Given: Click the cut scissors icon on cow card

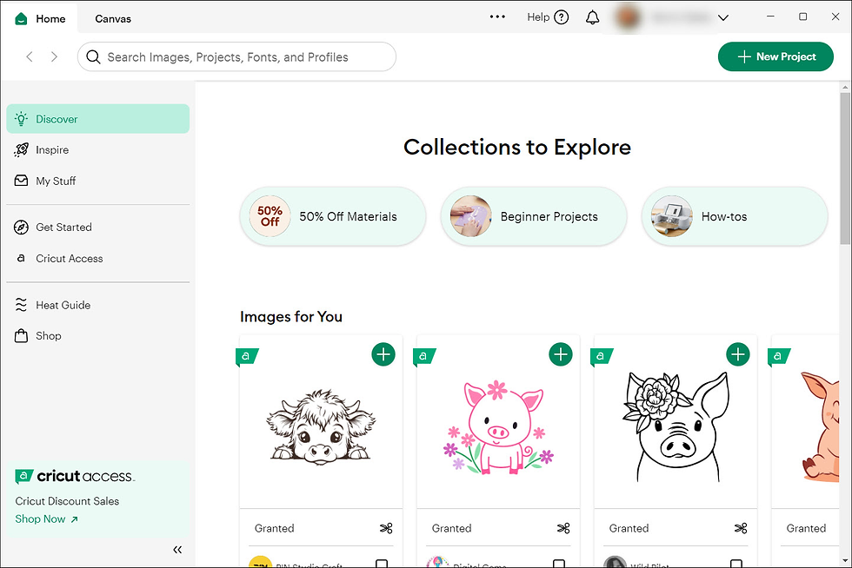Looking at the screenshot, I should click(x=386, y=528).
